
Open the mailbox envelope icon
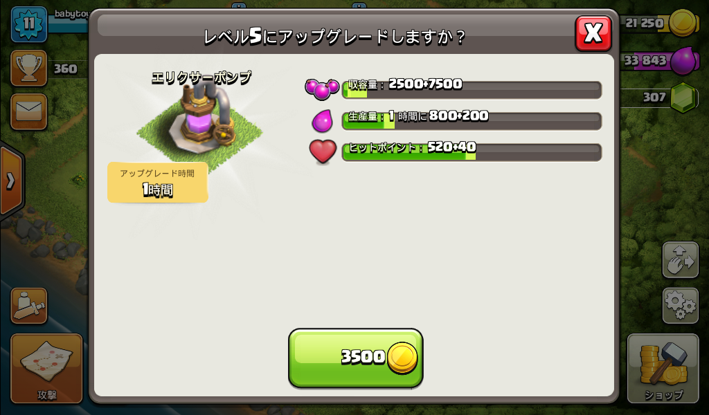click(29, 111)
